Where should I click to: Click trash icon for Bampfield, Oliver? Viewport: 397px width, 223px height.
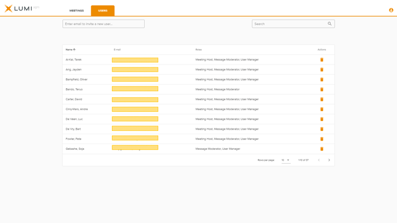[321, 80]
